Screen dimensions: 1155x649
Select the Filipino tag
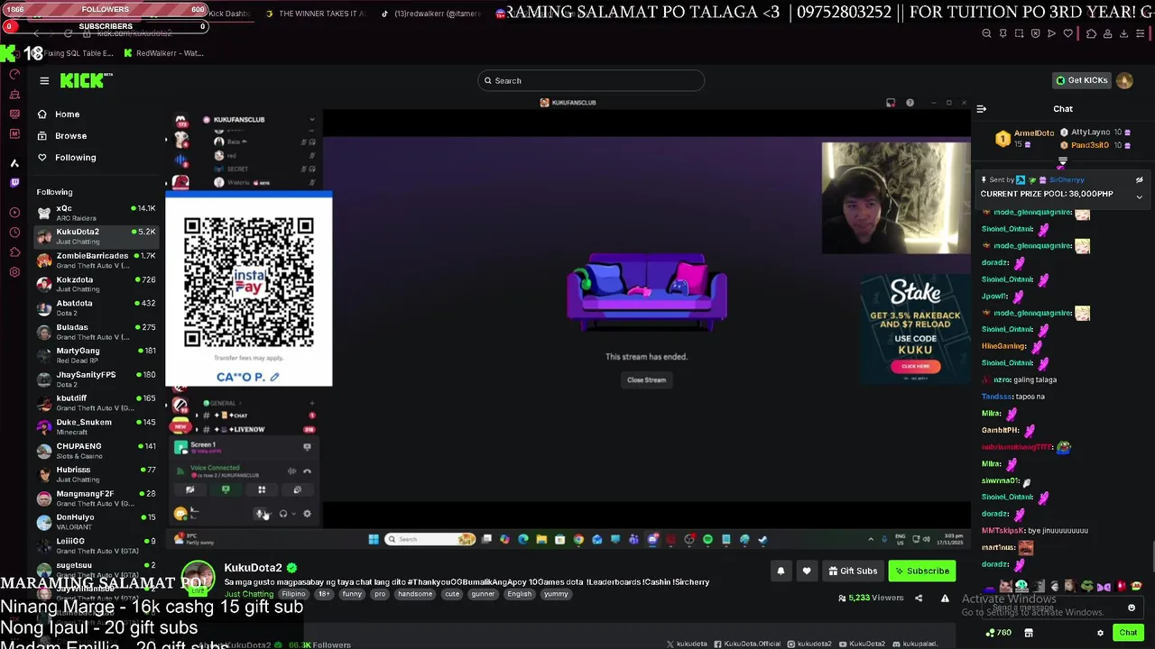click(293, 595)
